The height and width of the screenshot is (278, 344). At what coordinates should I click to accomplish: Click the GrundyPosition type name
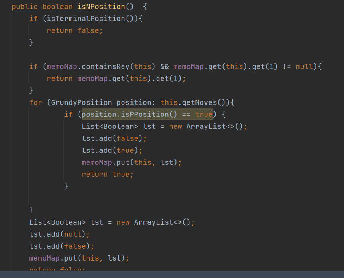81,103
